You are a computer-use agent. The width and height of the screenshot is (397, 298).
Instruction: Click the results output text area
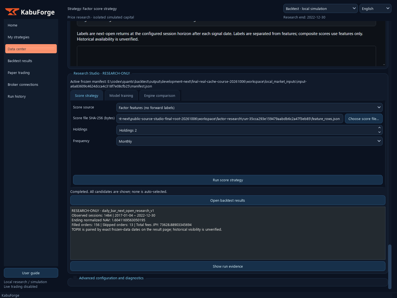pos(228,233)
